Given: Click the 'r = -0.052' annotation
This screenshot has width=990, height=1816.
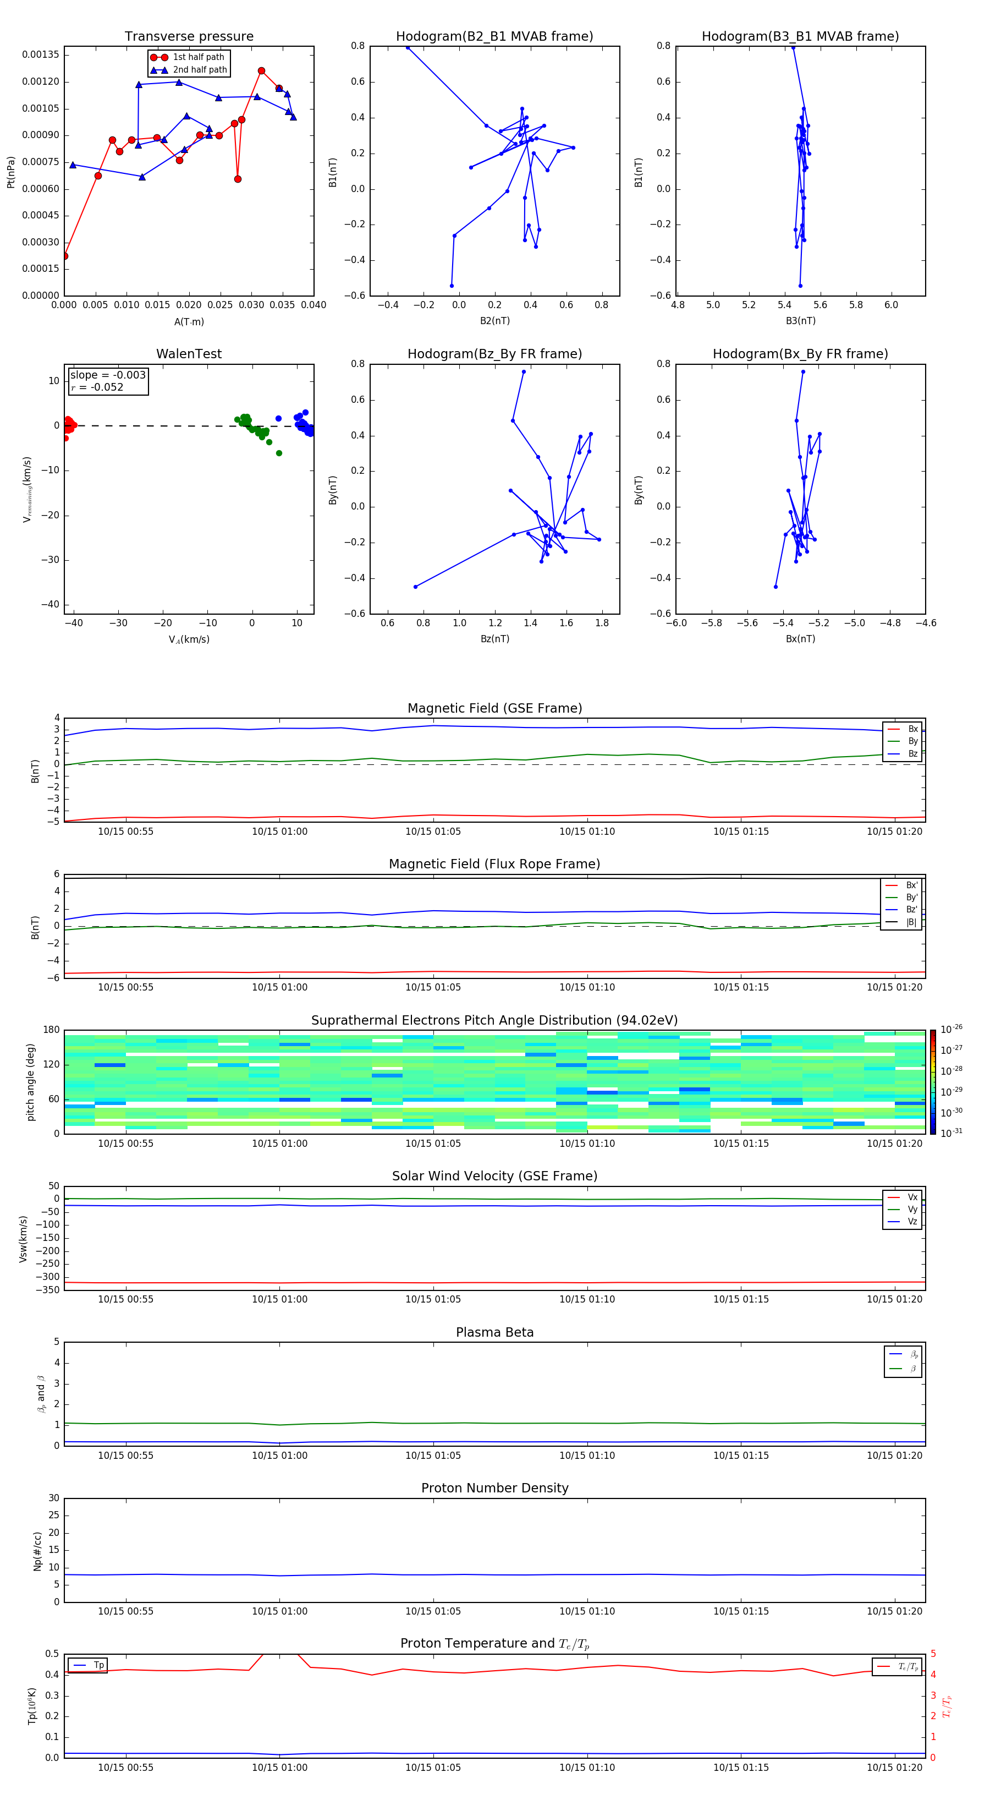Looking at the screenshot, I should pyautogui.click(x=97, y=387).
